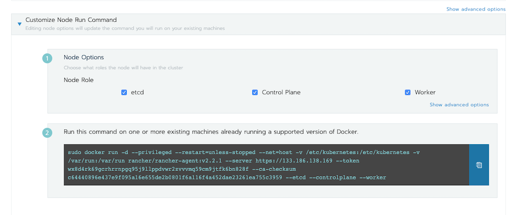Uncheck the etcd node role checkbox
Screen dimensions: 519x215
(x=124, y=93)
